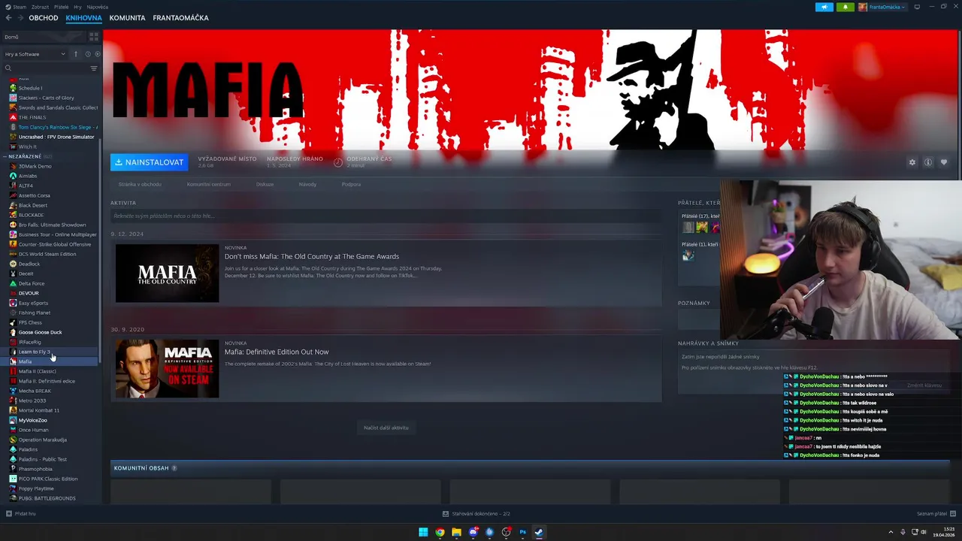
Task: Open the Nápověda menu
Action: 97,7
